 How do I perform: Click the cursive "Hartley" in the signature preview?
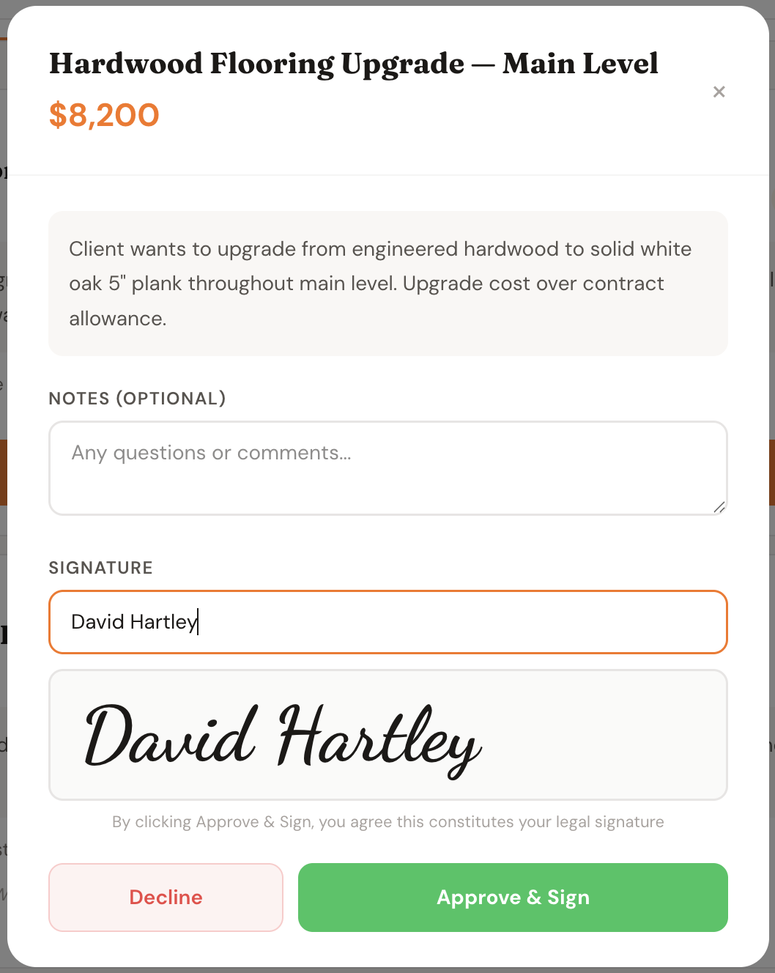click(379, 739)
